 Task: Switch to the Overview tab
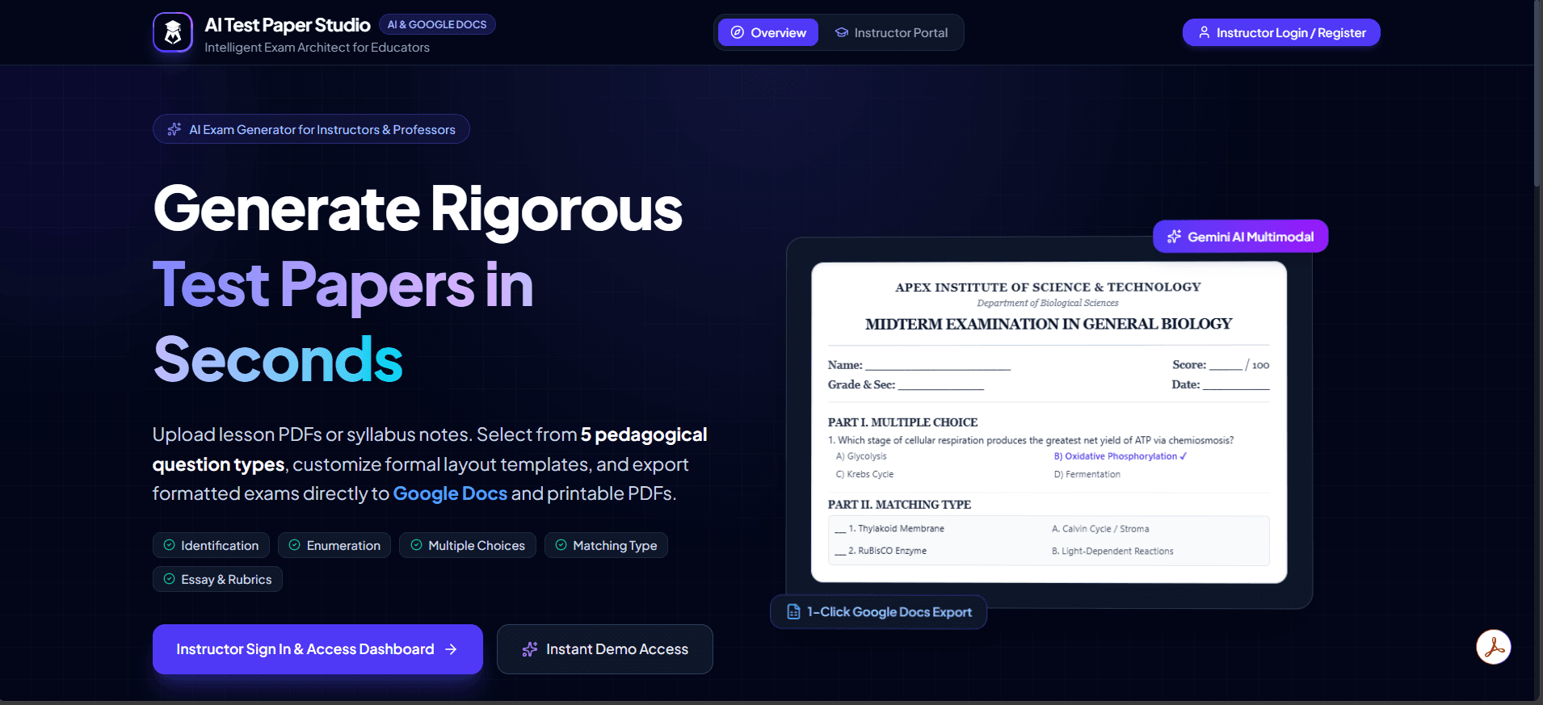point(768,32)
